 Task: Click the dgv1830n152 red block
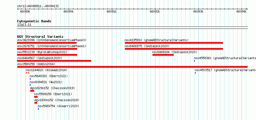click(x=36, y=103)
